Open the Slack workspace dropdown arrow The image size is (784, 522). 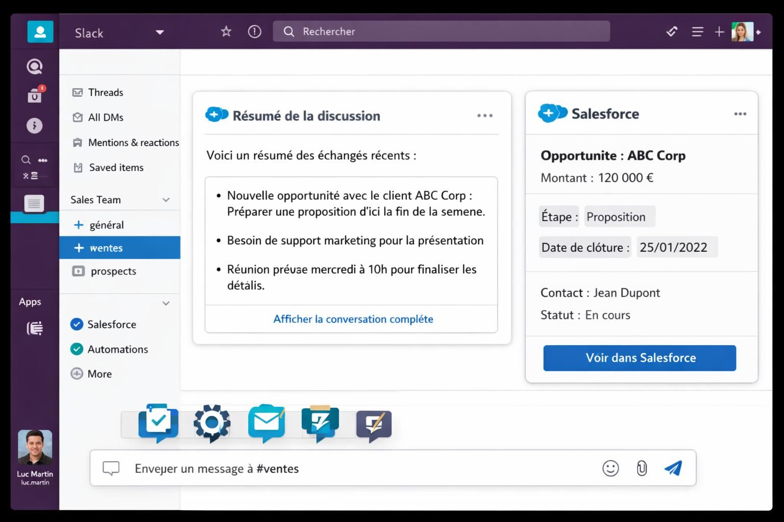click(x=160, y=32)
